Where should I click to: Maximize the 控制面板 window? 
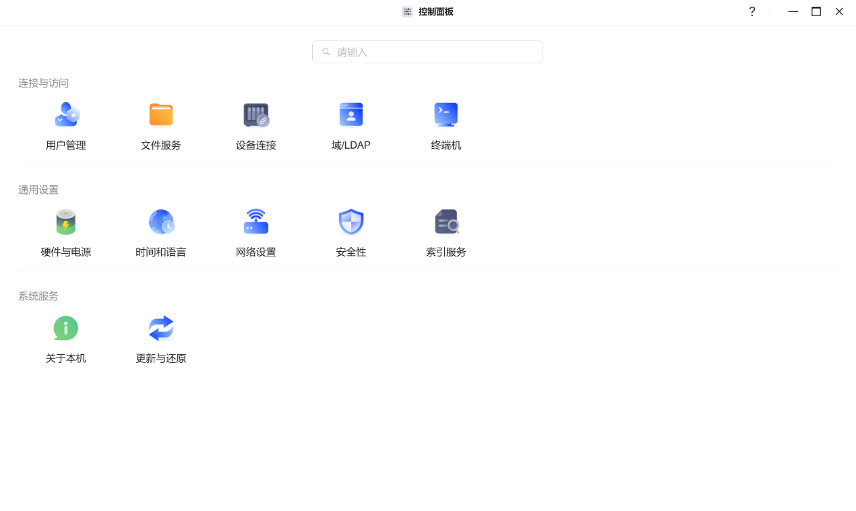click(x=816, y=11)
